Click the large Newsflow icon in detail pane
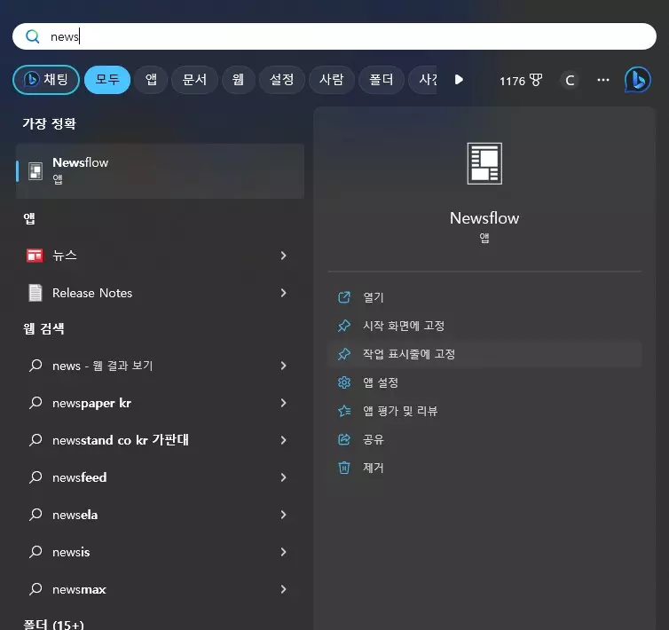This screenshot has width=669, height=630. (x=484, y=163)
